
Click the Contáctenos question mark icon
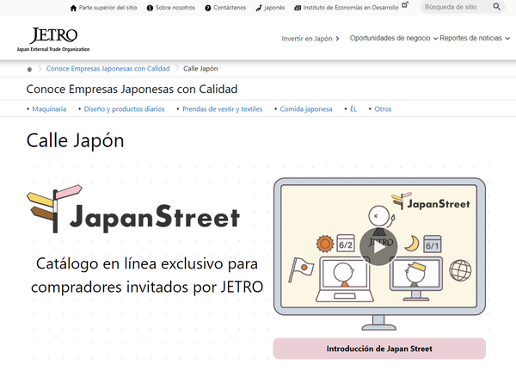coord(207,8)
